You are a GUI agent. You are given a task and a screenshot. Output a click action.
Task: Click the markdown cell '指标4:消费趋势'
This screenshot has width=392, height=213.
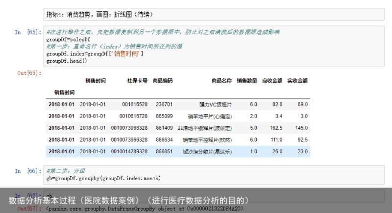(x=214, y=14)
